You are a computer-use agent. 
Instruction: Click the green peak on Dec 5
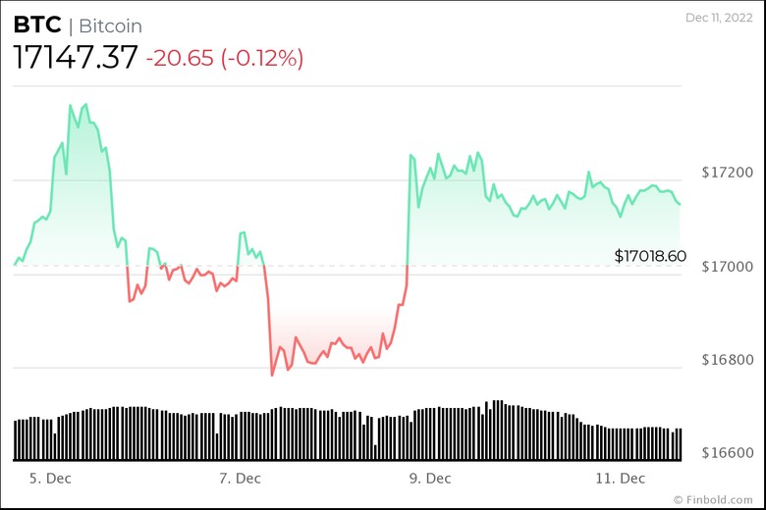coord(86,104)
